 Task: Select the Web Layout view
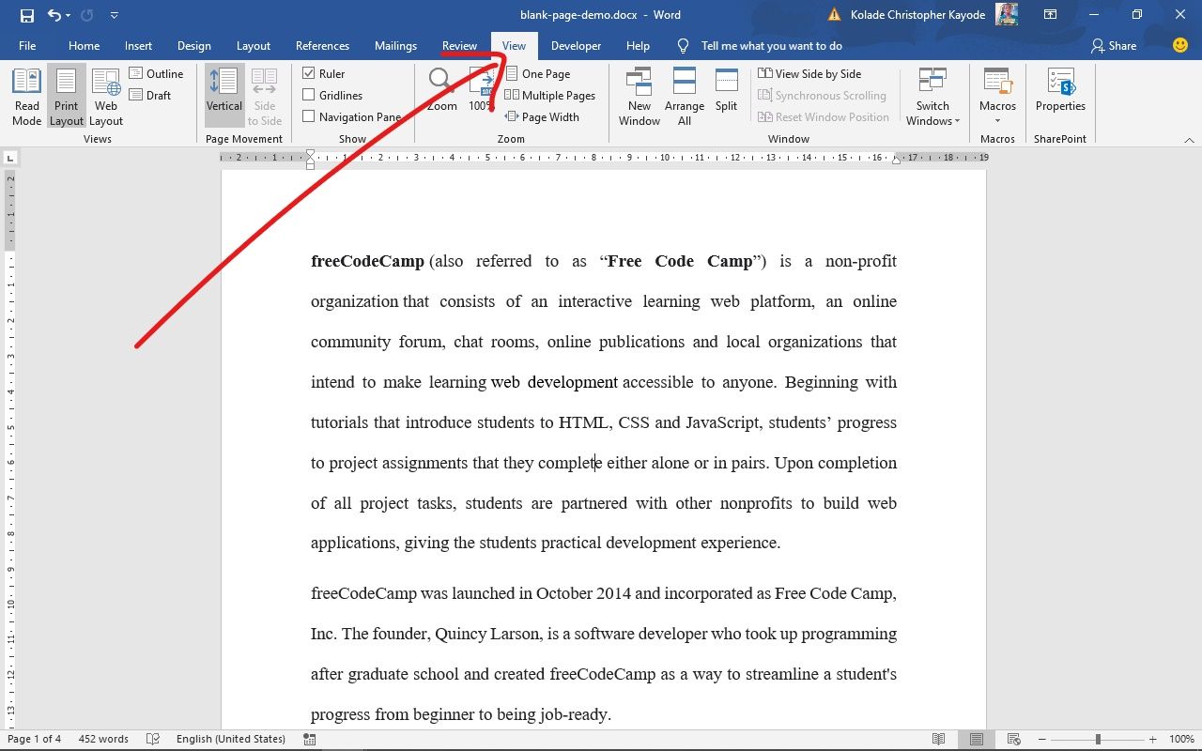105,94
